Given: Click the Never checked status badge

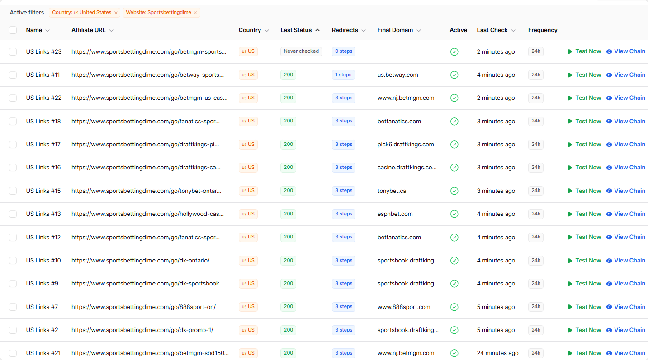Looking at the screenshot, I should (x=301, y=51).
